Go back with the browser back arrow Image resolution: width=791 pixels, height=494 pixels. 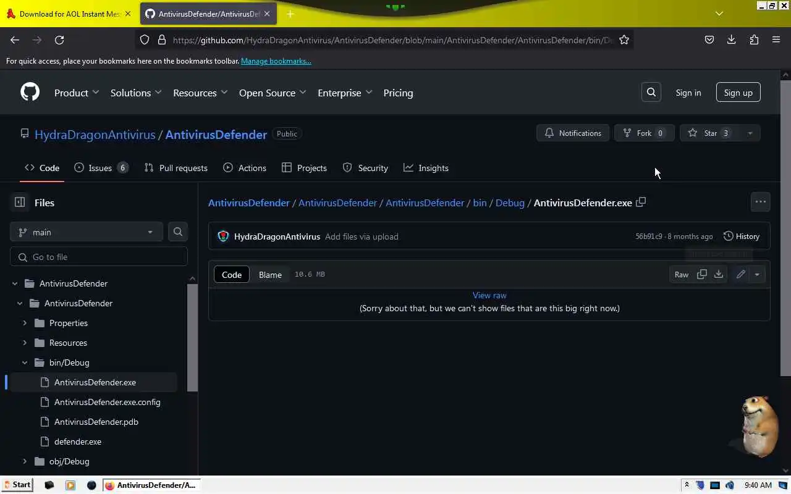15,40
